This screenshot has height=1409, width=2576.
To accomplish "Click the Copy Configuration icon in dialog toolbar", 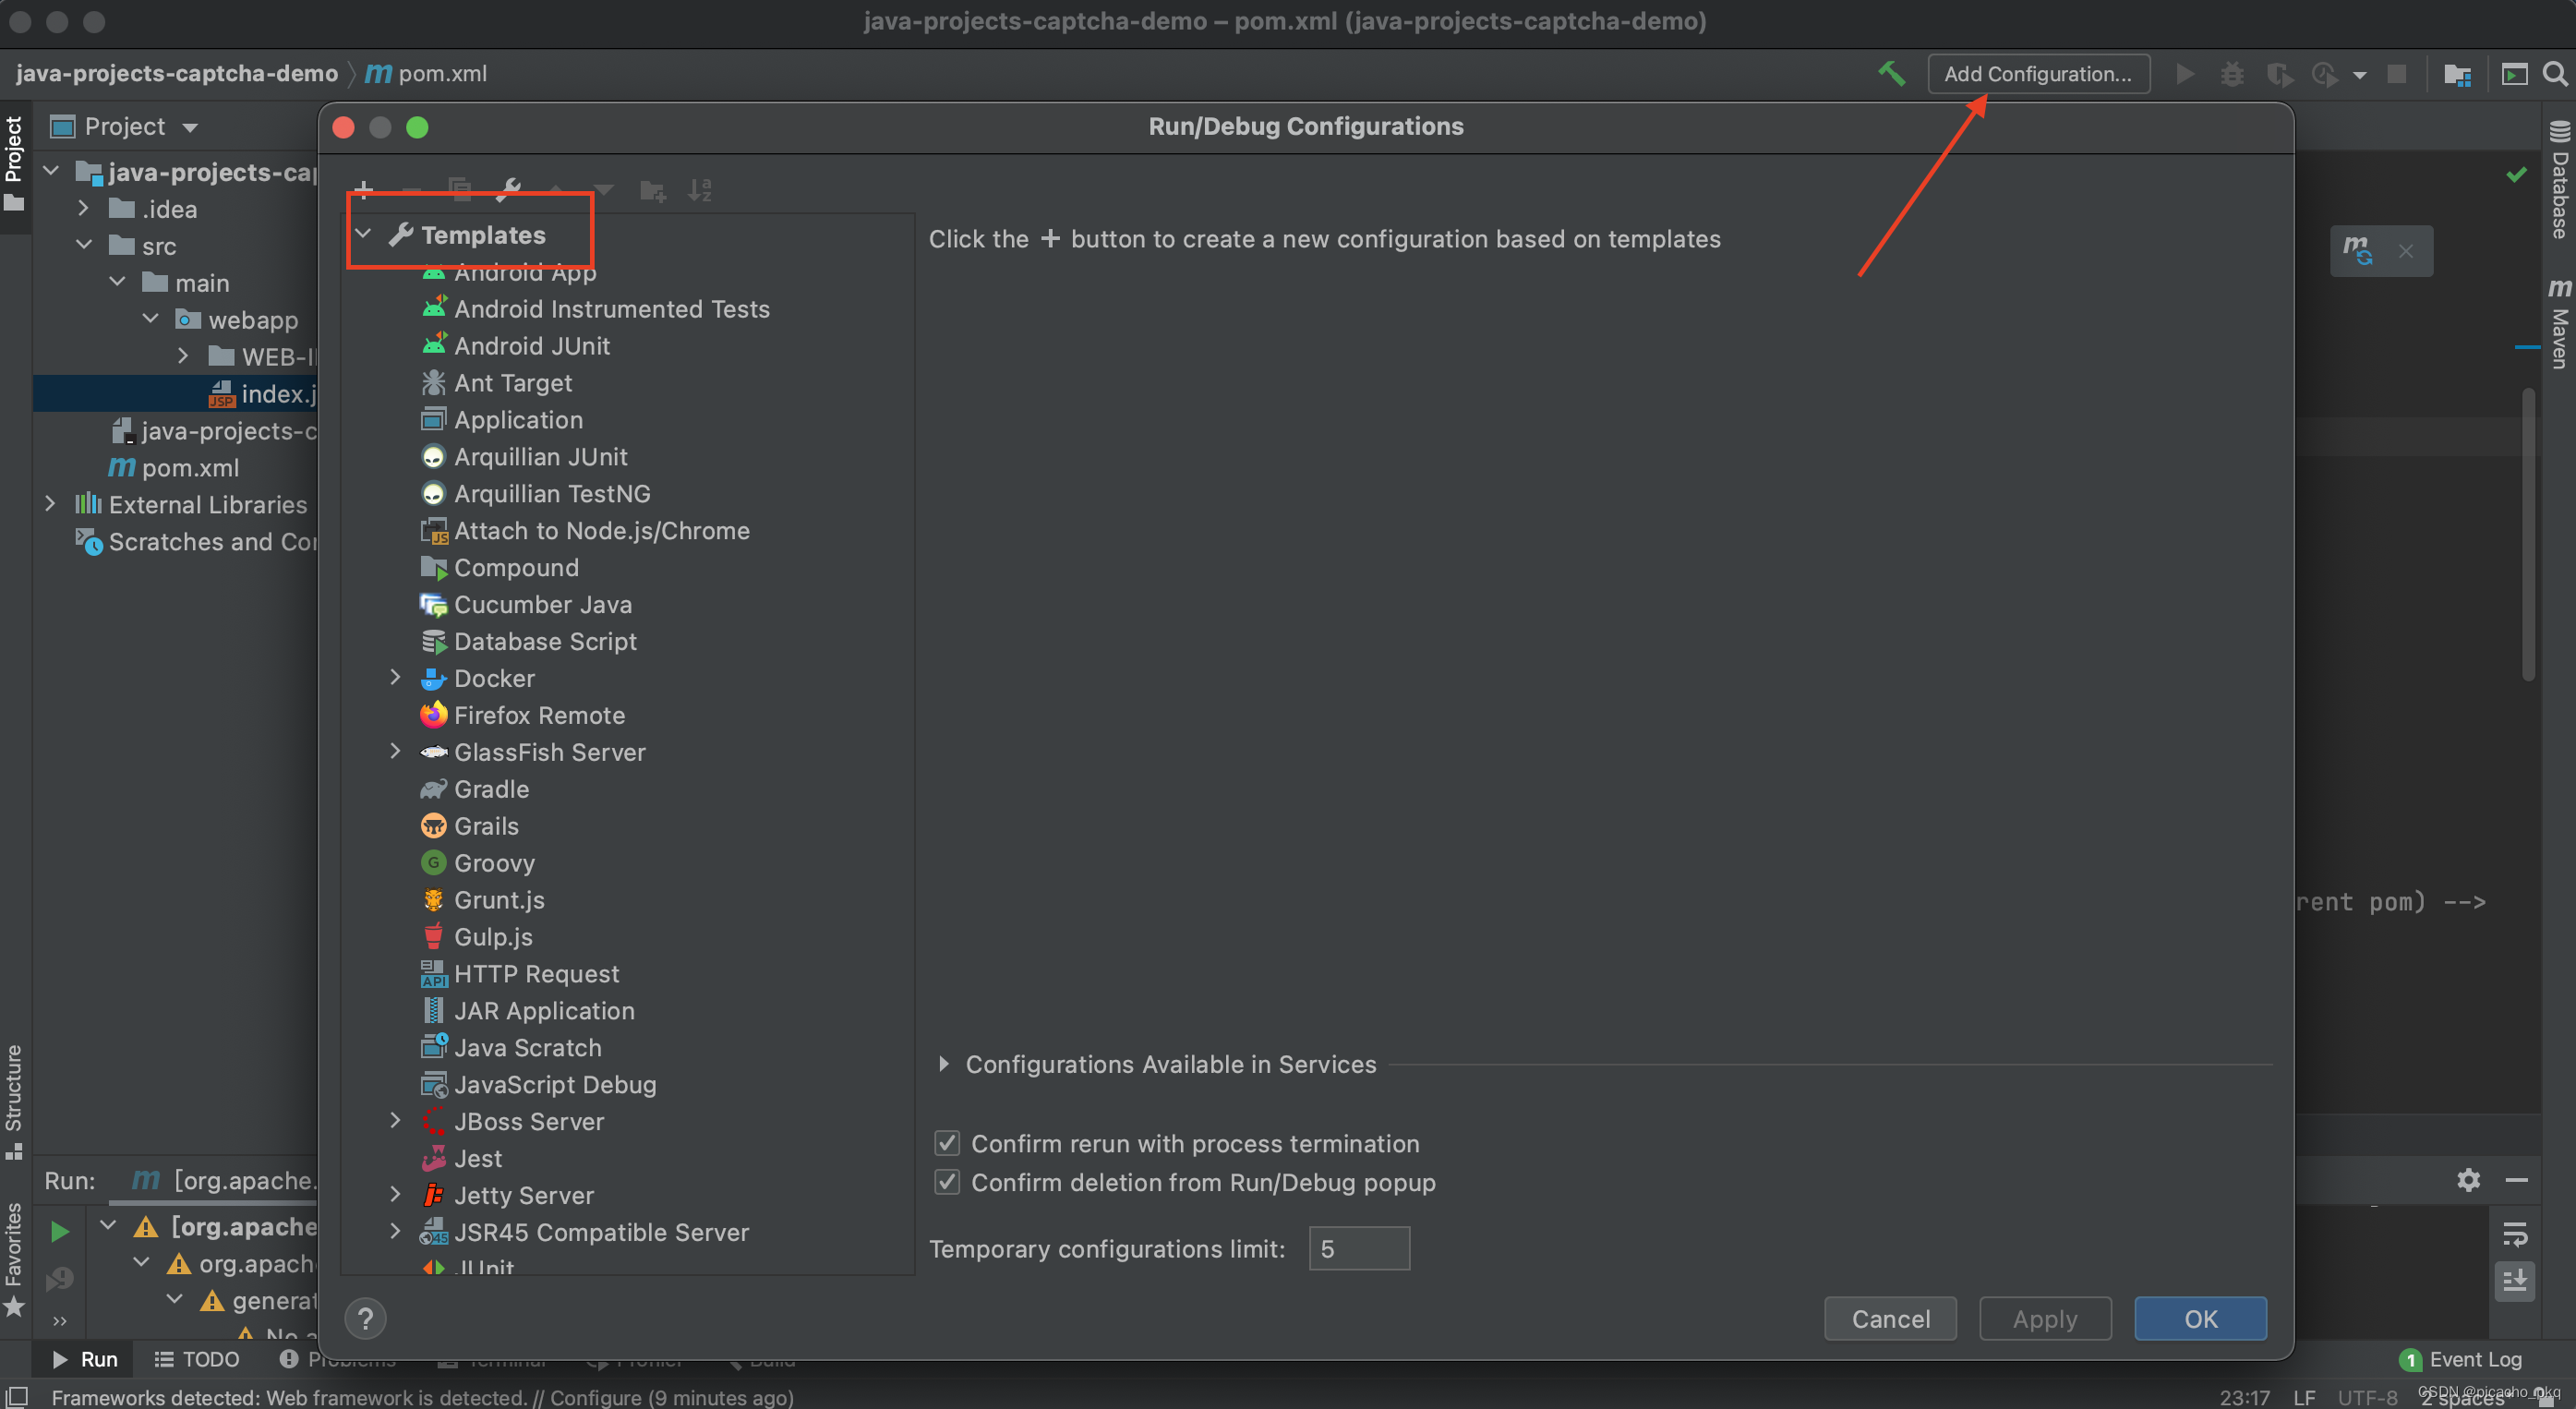I will [459, 189].
